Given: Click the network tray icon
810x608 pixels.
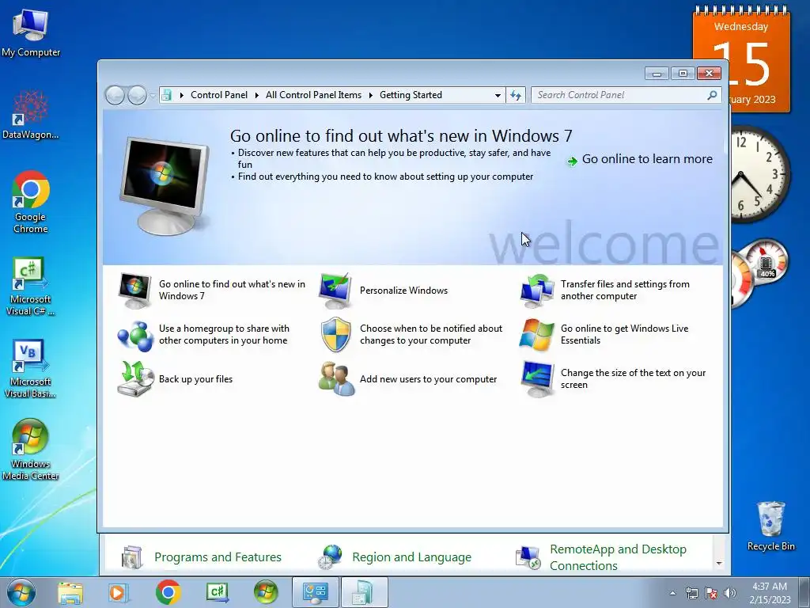Looking at the screenshot, I should (x=691, y=593).
